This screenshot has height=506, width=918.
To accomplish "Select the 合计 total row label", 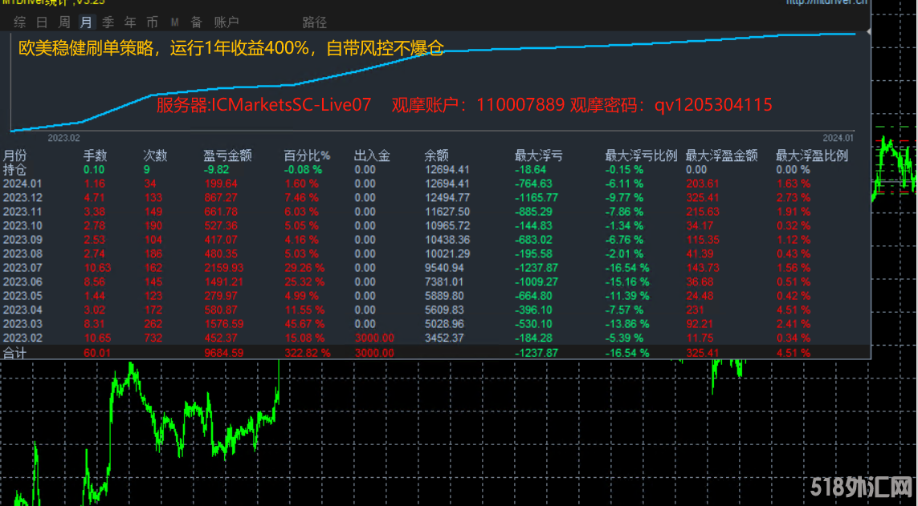I will (x=14, y=353).
